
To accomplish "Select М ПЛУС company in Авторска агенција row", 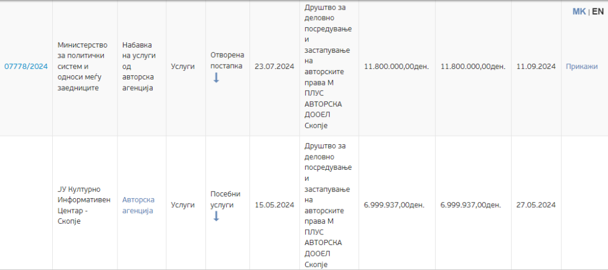I will (328, 205).
